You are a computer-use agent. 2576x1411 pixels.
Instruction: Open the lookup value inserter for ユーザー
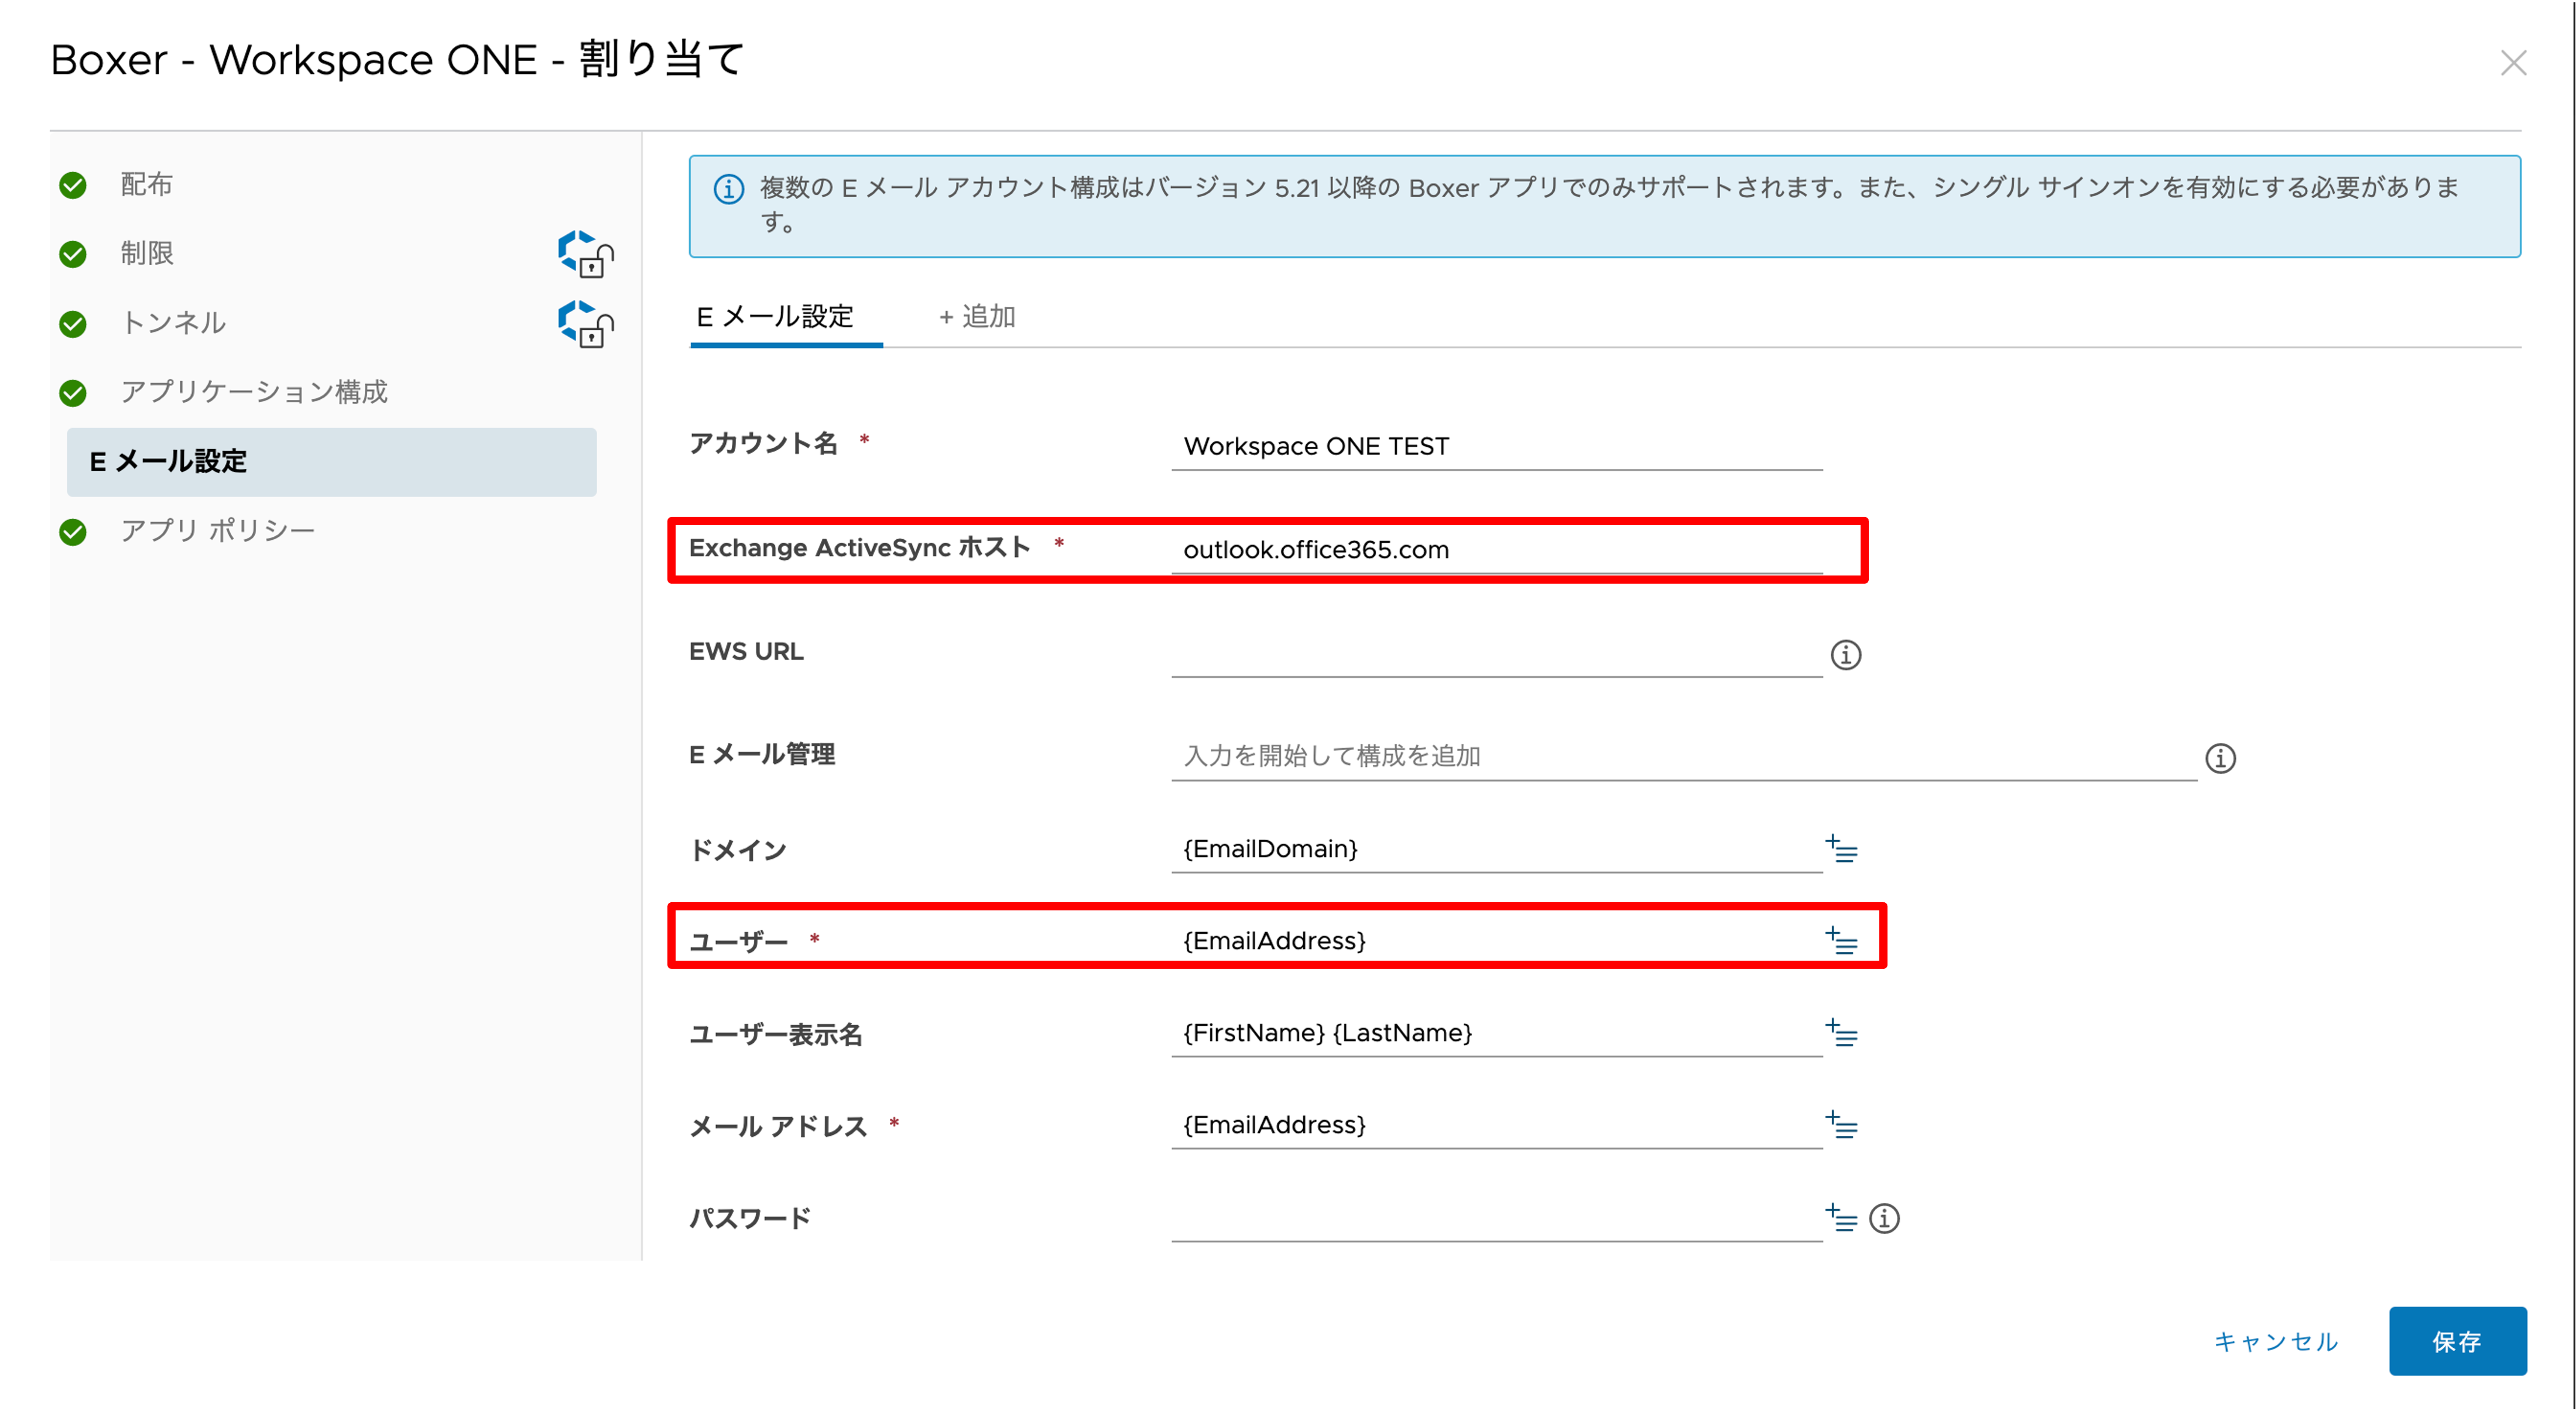click(1841, 941)
